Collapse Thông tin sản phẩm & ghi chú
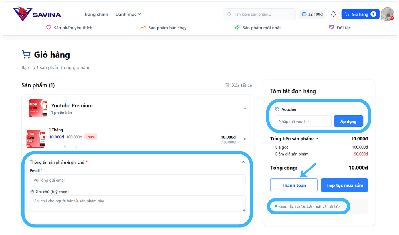 point(243,162)
